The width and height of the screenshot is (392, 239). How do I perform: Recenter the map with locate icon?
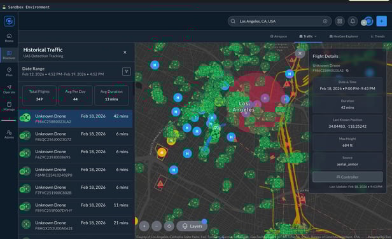[169, 226]
